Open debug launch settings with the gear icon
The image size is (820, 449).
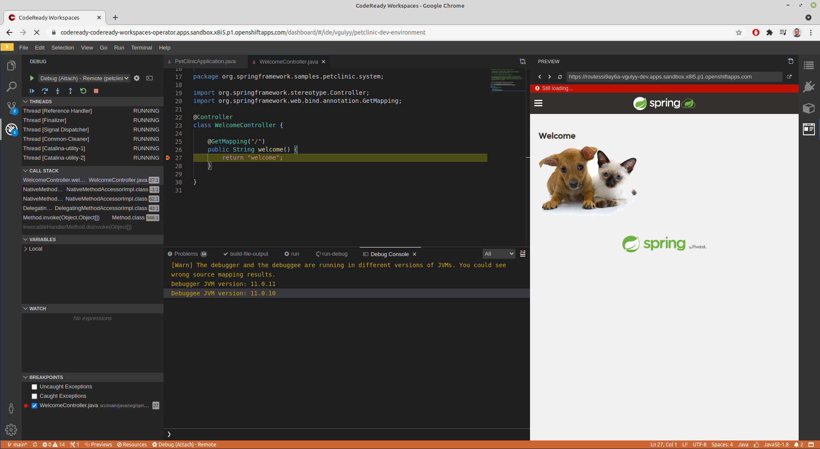137,78
